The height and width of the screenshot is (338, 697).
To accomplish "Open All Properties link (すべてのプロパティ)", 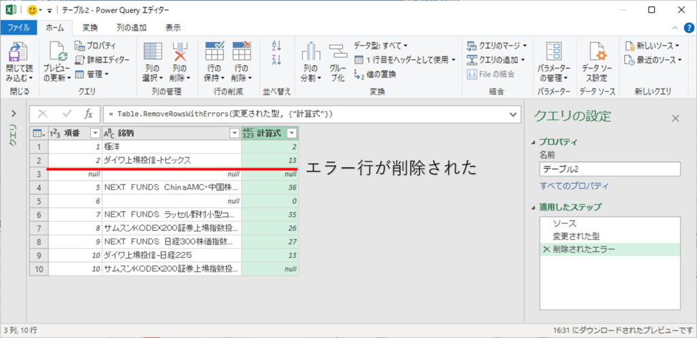I will [574, 186].
